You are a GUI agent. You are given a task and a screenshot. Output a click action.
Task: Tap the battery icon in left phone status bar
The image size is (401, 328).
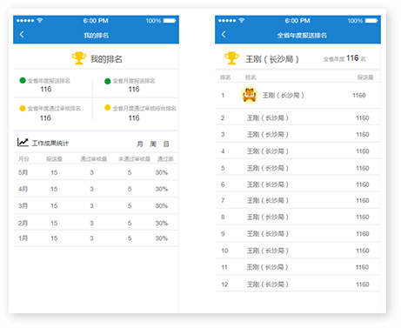(x=170, y=21)
